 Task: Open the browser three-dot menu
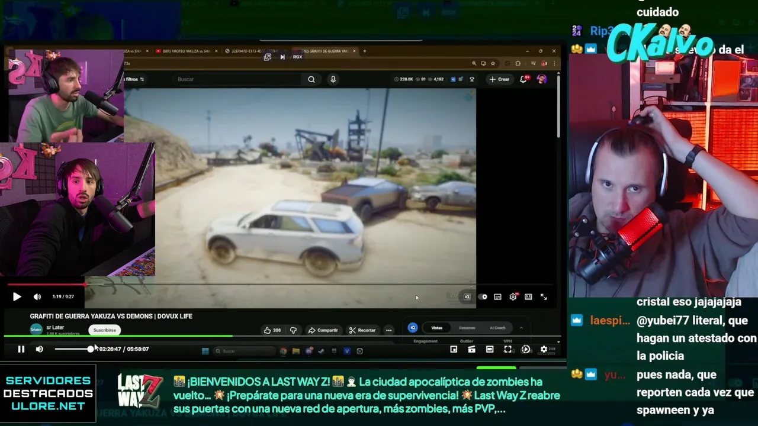554,63
